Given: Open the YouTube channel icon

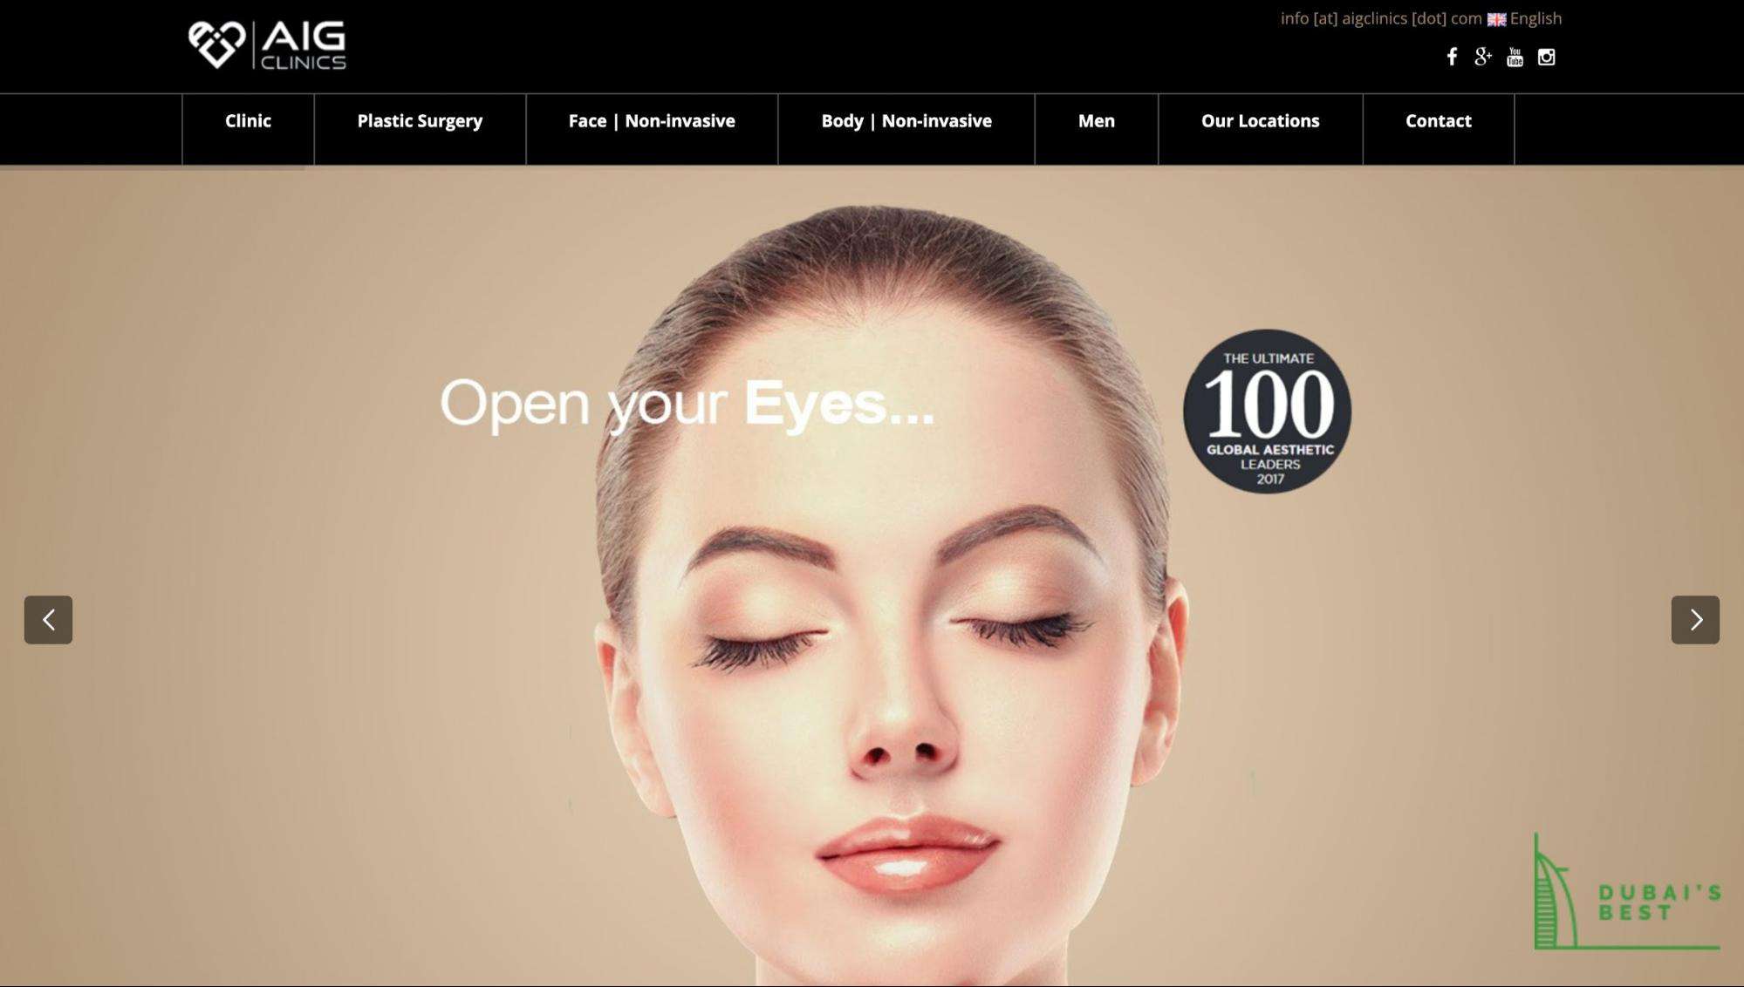Looking at the screenshot, I should [1515, 58].
